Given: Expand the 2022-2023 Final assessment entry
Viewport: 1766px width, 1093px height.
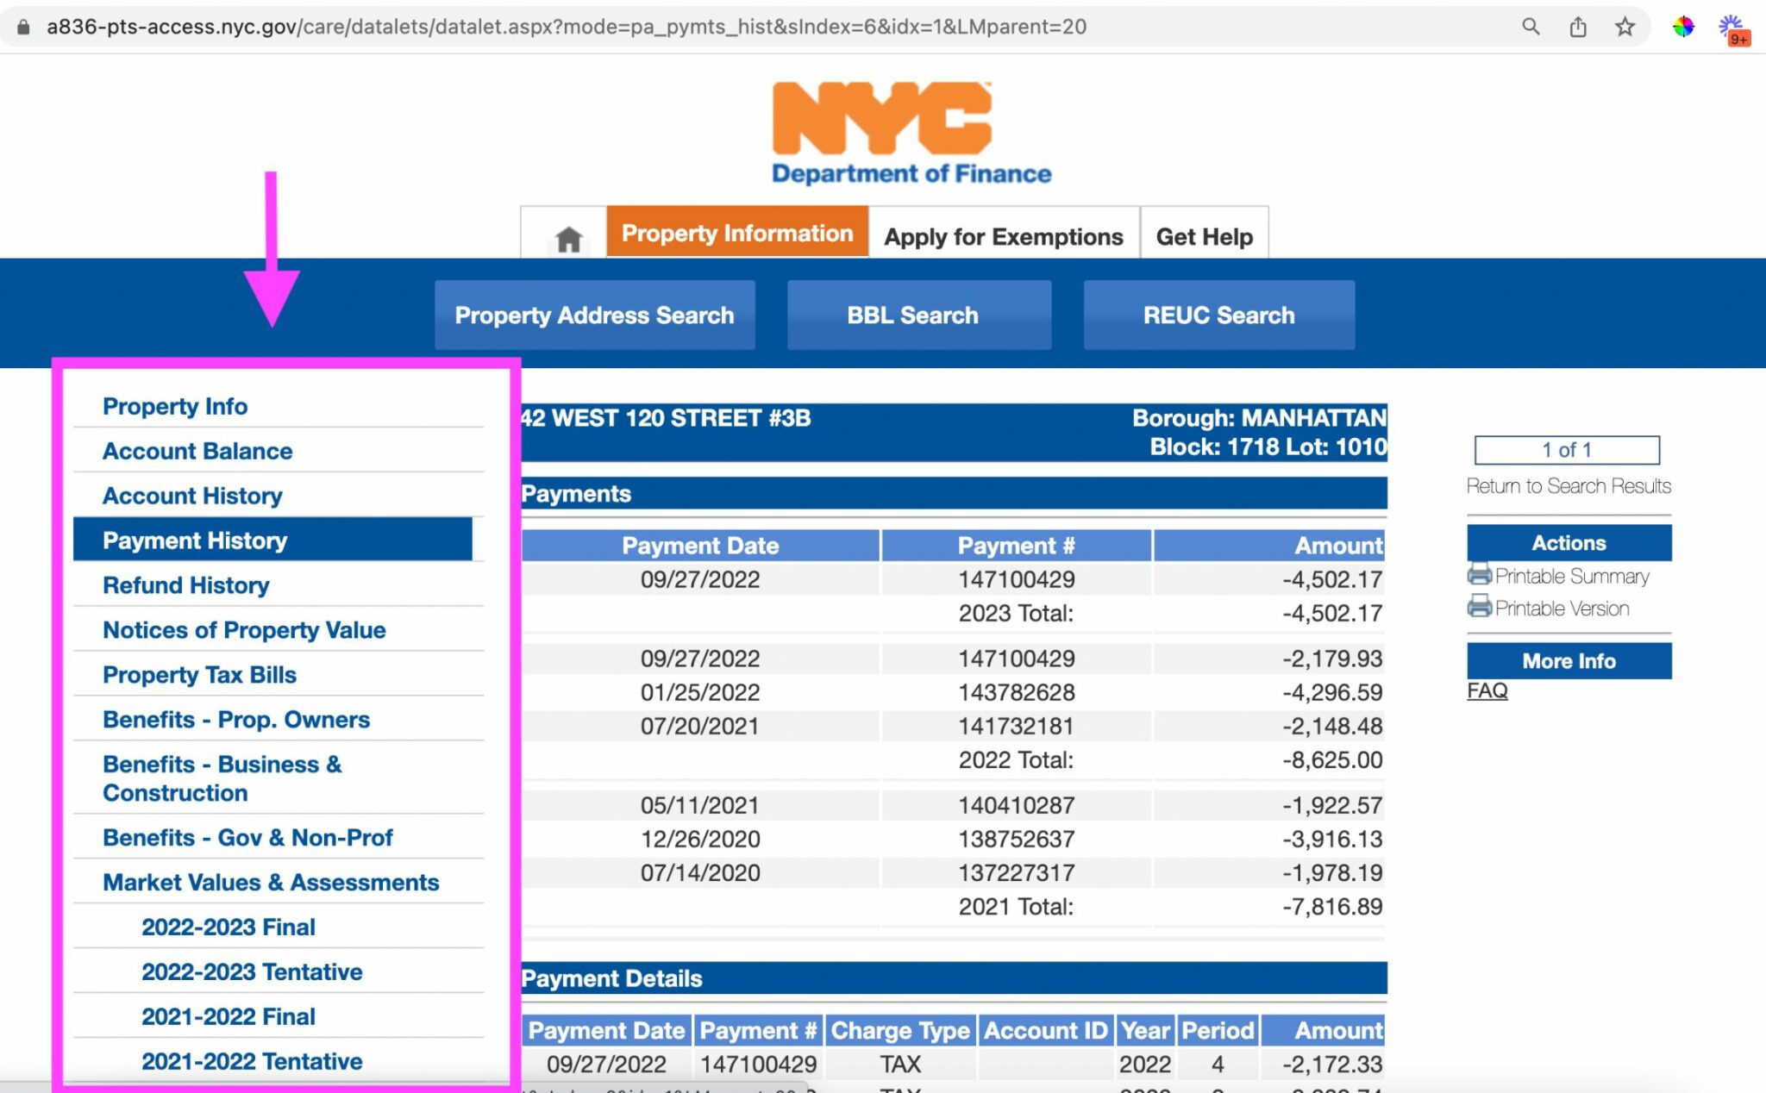Looking at the screenshot, I should tap(229, 925).
